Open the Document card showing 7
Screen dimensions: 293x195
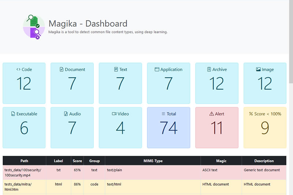pyautogui.click(x=72, y=83)
